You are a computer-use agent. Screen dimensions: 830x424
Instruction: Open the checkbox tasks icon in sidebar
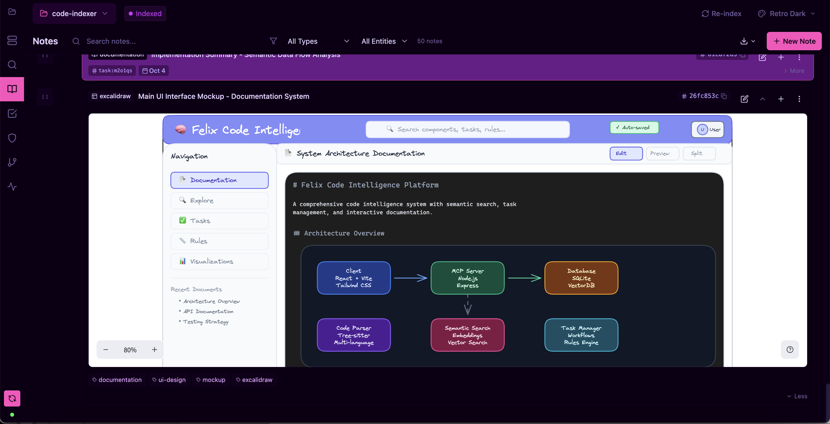12,113
